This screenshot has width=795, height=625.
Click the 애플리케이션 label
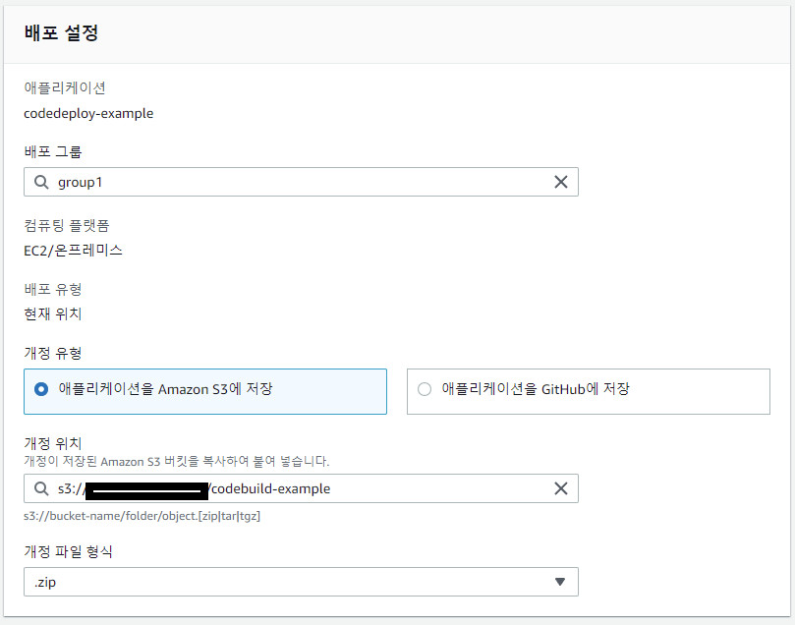(x=65, y=88)
